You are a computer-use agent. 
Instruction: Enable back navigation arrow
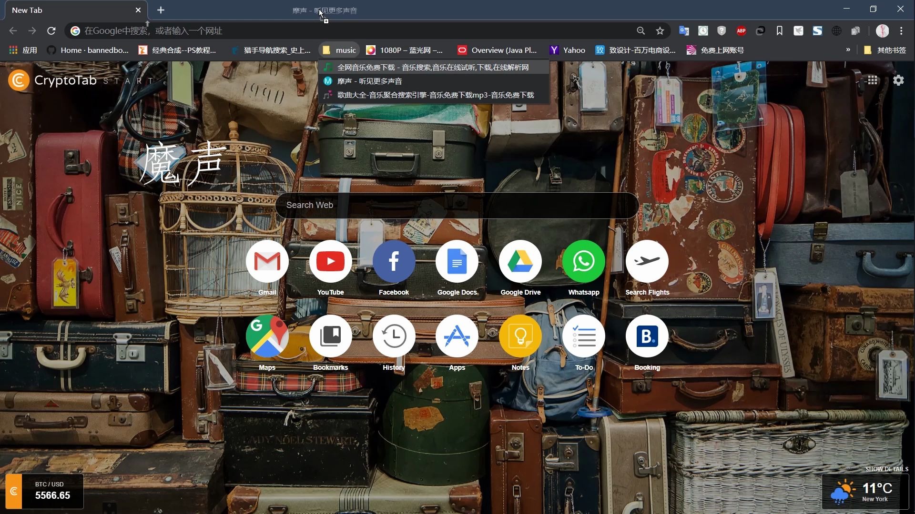pyautogui.click(x=14, y=31)
